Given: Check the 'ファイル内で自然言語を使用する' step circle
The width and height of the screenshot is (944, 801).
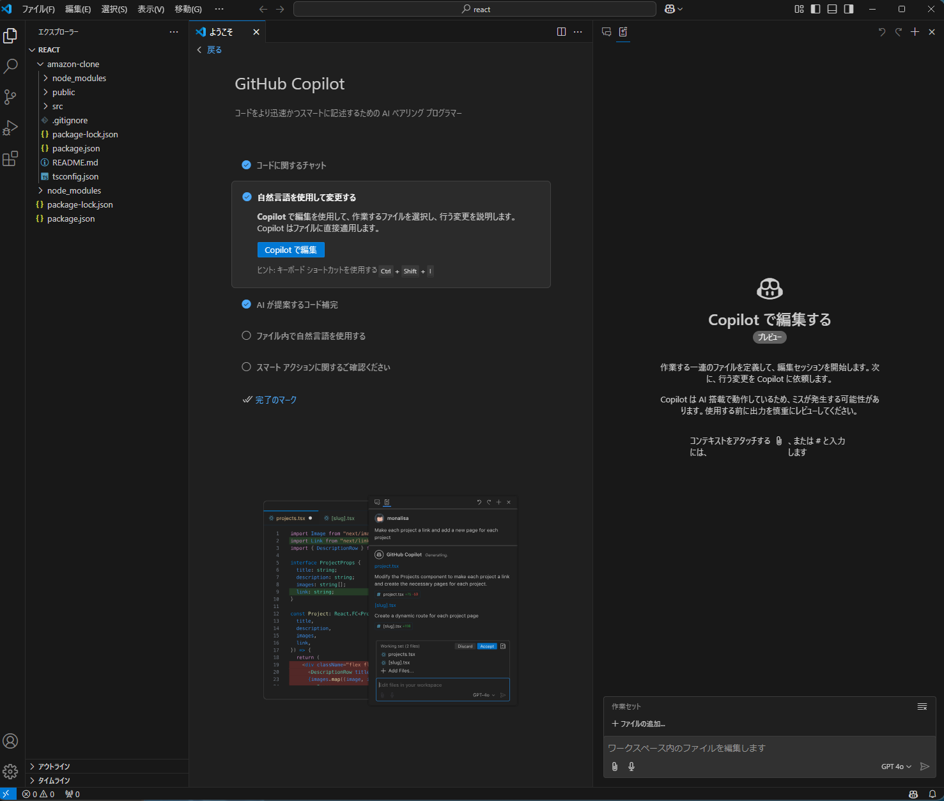Looking at the screenshot, I should [246, 335].
